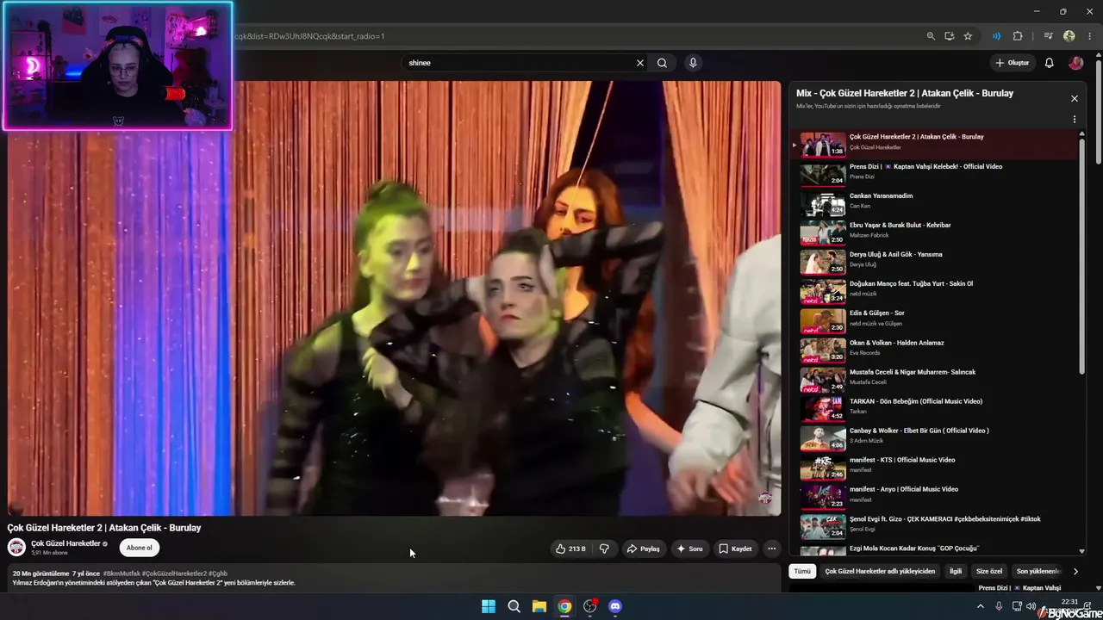Play Derya Uluğ & Asil Gök Yansıma

935,260
